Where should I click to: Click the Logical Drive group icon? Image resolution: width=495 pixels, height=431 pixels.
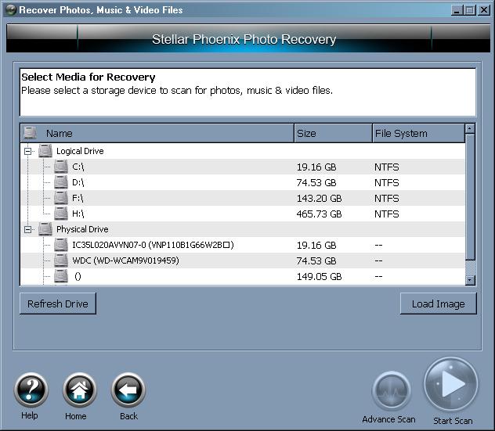[45, 151]
